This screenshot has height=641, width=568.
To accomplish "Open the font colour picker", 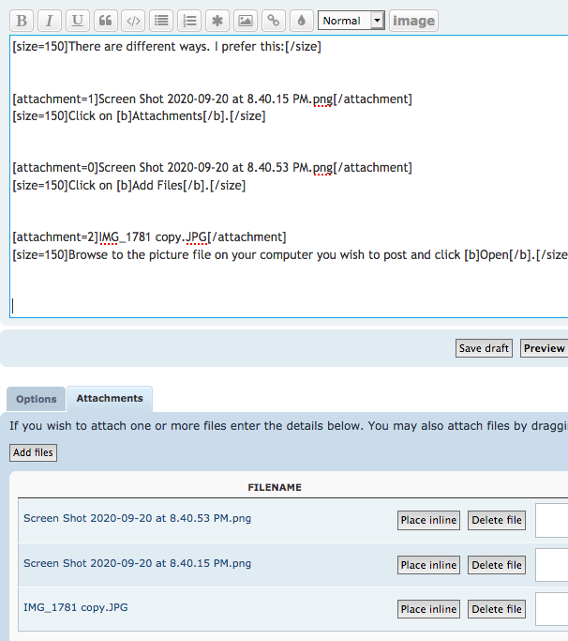I will [x=301, y=20].
